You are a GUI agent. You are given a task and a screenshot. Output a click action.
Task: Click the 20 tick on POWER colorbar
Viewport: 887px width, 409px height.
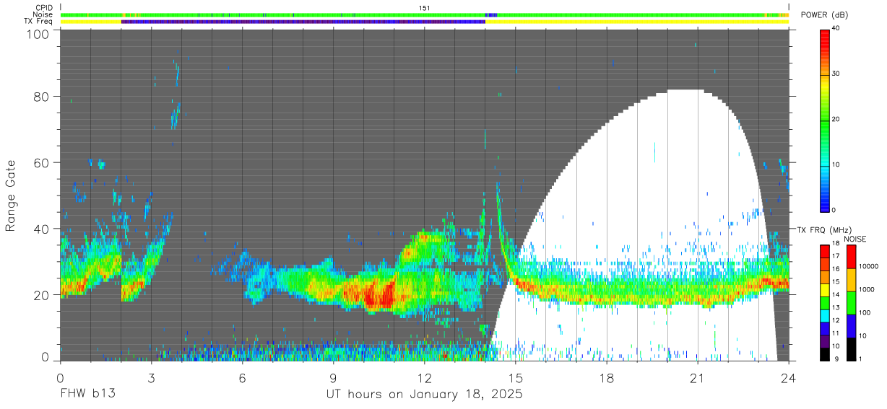pyautogui.click(x=836, y=120)
